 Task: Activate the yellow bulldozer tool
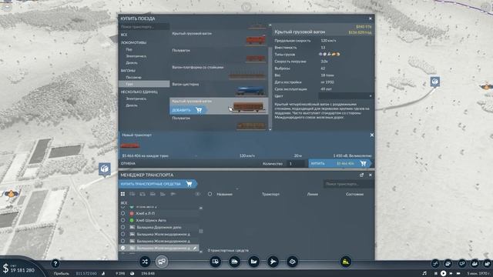(346, 262)
